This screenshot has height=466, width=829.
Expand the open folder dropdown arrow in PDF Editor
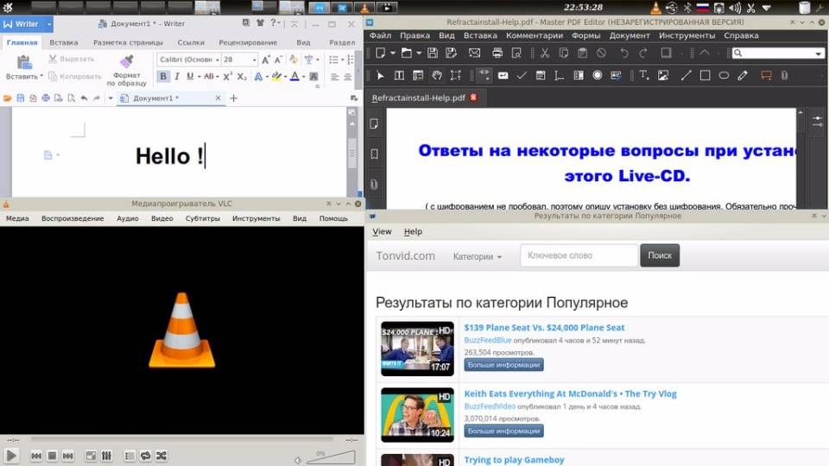pos(419,54)
